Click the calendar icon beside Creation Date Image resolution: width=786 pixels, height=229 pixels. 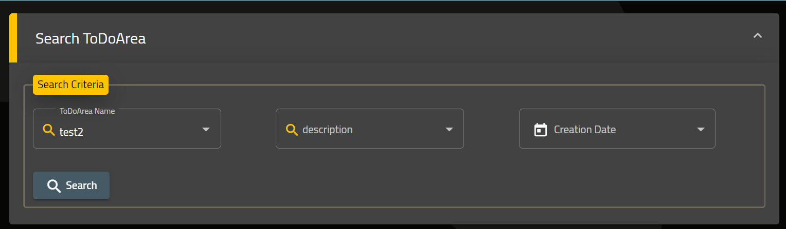[540, 130]
